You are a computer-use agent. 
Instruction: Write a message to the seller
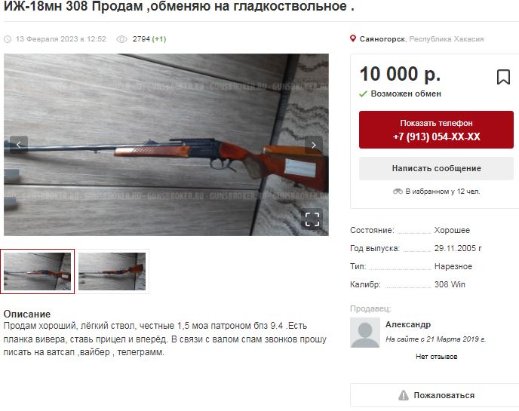click(436, 168)
